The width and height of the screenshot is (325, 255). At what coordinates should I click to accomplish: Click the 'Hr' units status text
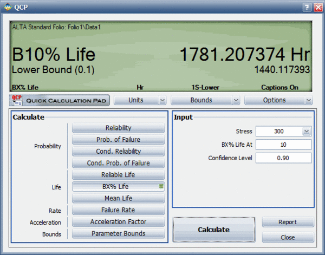point(140,88)
